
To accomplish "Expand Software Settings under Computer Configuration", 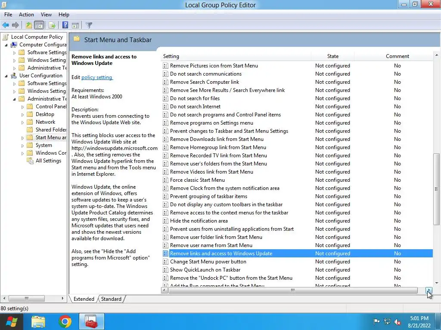I will (x=14, y=53).
